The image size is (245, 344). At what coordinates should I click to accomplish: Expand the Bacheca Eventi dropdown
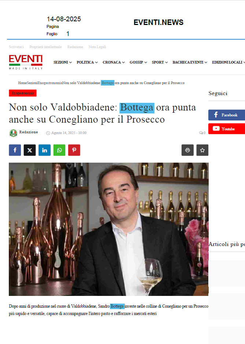pyautogui.click(x=190, y=62)
